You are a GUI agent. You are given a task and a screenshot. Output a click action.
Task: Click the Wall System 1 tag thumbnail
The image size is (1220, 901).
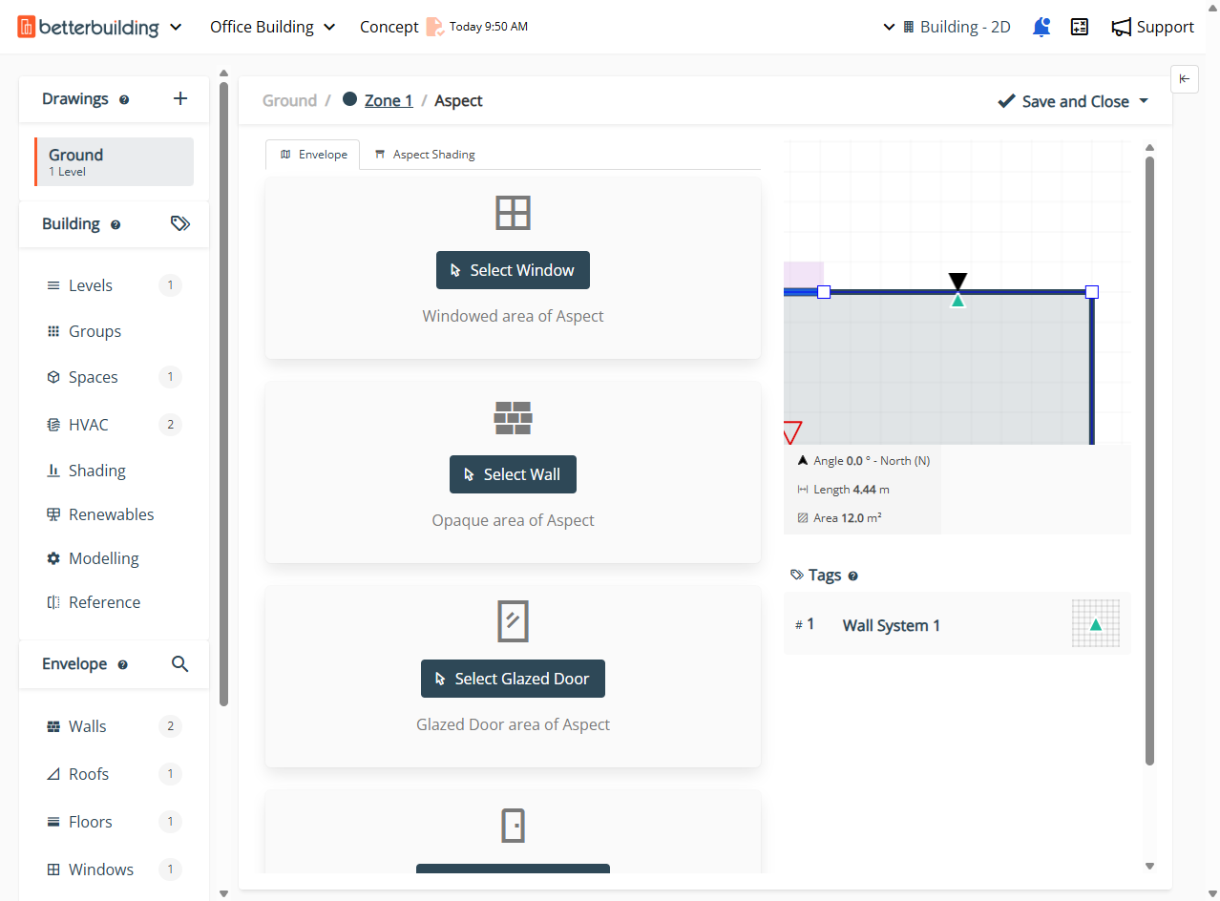pos(1095,624)
